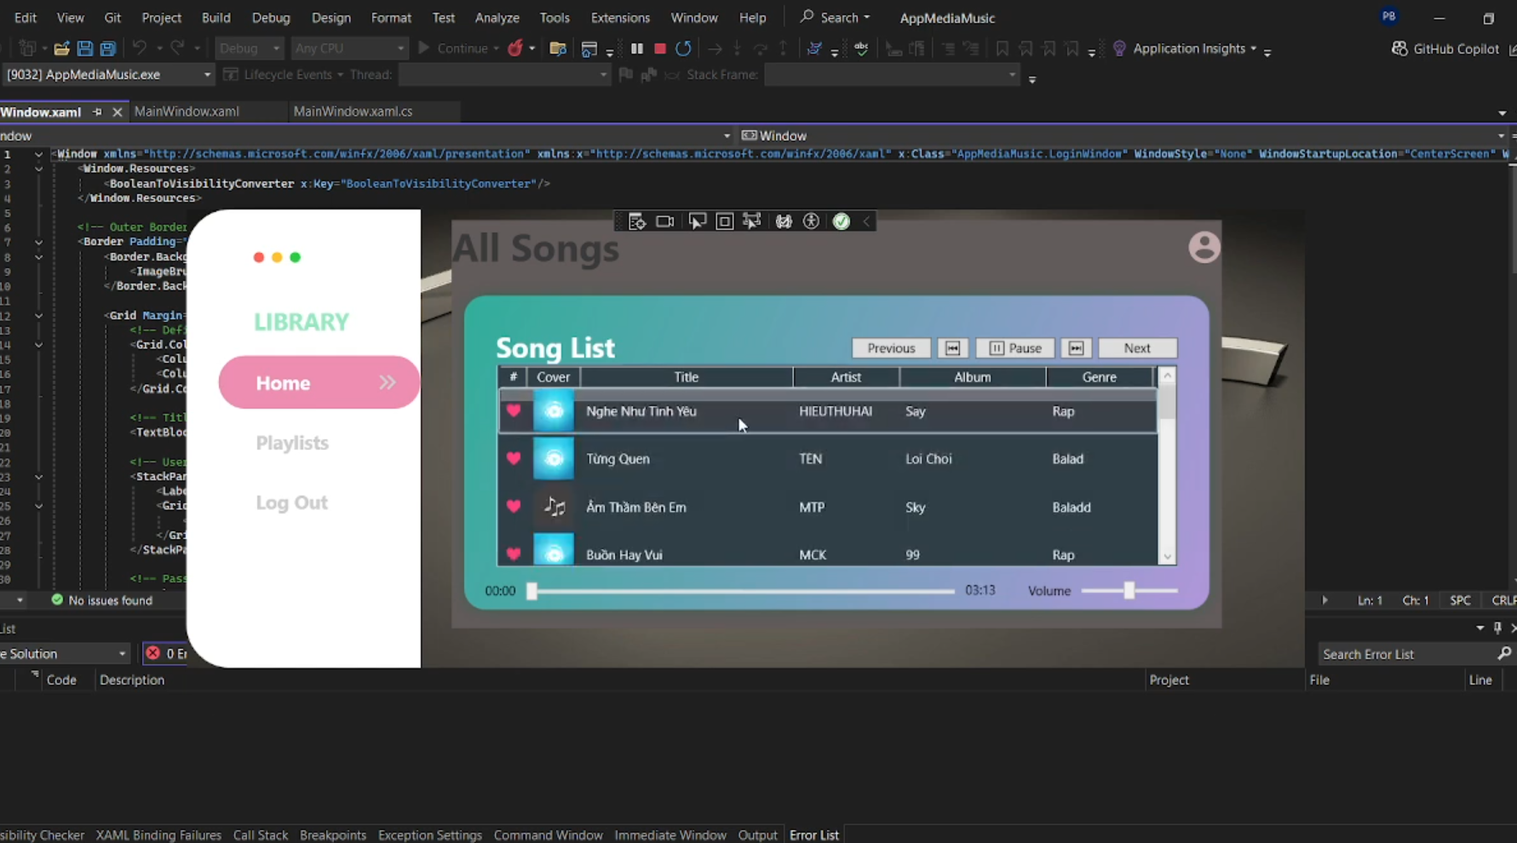The image size is (1517, 843).
Task: Pause the currently playing song
Action: pos(1014,348)
